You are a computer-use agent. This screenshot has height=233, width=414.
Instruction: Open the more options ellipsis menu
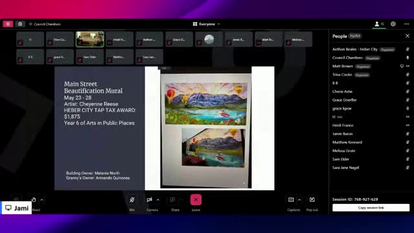coord(407,24)
